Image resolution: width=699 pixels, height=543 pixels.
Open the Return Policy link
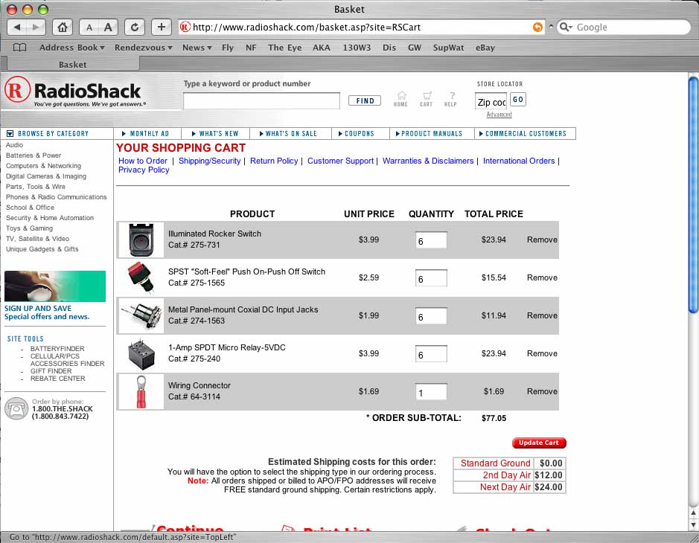(274, 161)
